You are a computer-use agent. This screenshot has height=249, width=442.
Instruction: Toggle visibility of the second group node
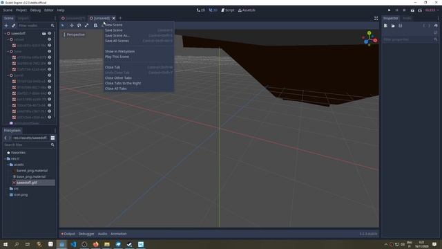click(49, 51)
